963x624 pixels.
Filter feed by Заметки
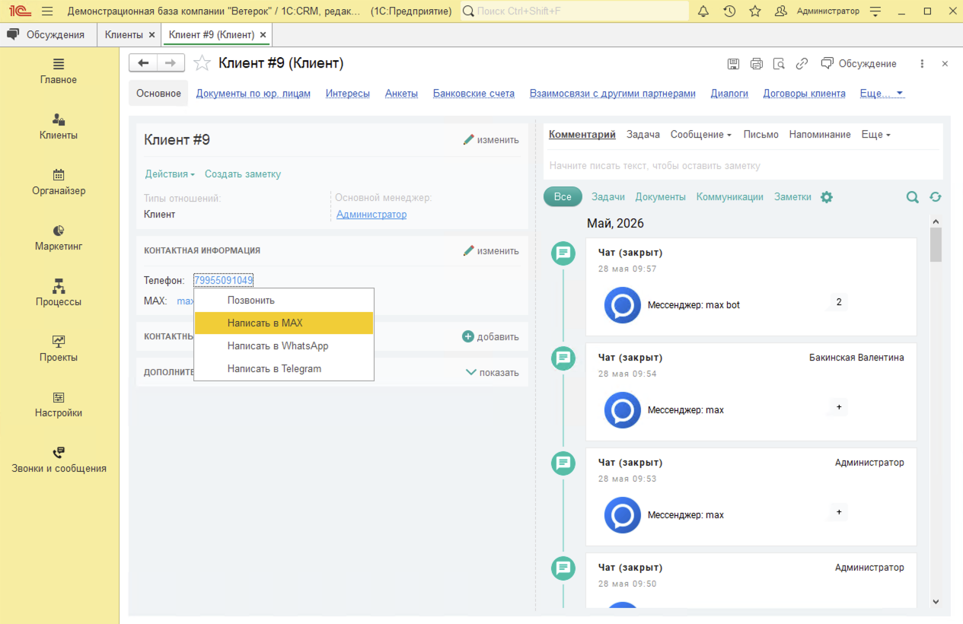(792, 196)
